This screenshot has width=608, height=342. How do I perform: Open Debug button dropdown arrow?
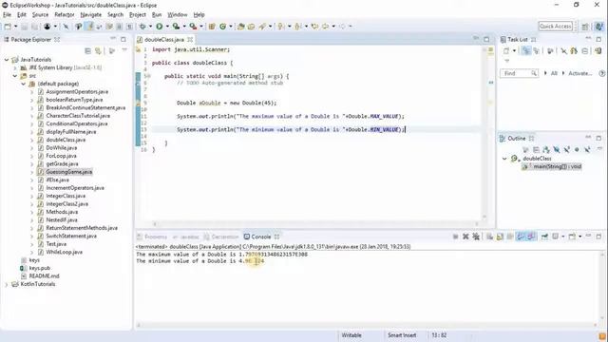click(150, 27)
